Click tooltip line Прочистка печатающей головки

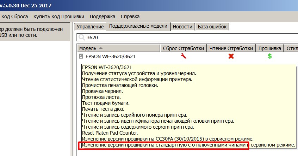(x=120, y=85)
